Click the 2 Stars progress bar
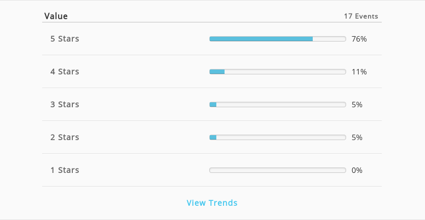This screenshot has width=425, height=220. coord(278,137)
